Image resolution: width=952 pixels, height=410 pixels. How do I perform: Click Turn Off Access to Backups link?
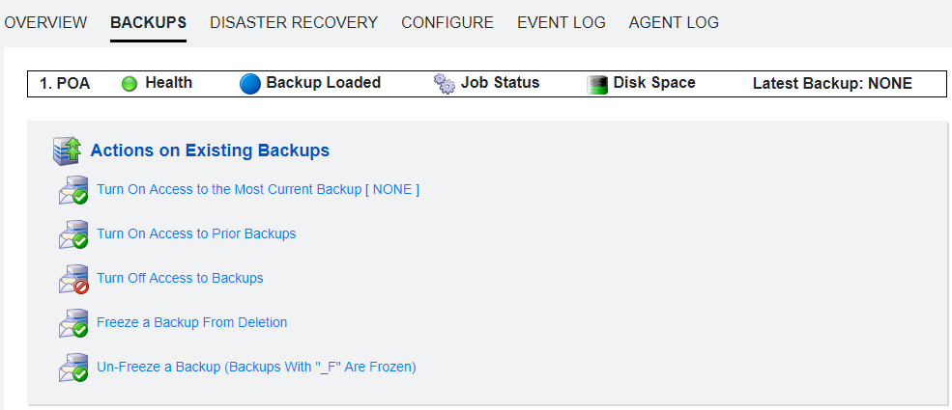pyautogui.click(x=180, y=278)
